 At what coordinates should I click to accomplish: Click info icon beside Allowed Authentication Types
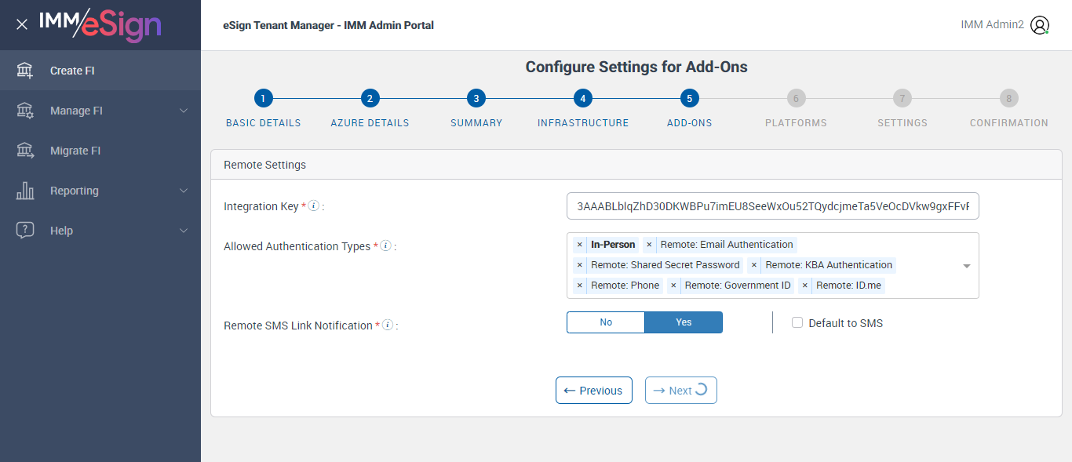click(385, 246)
